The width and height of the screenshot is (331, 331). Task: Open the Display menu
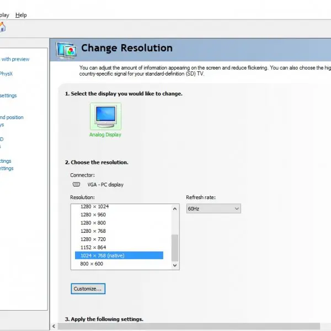click(x=4, y=15)
